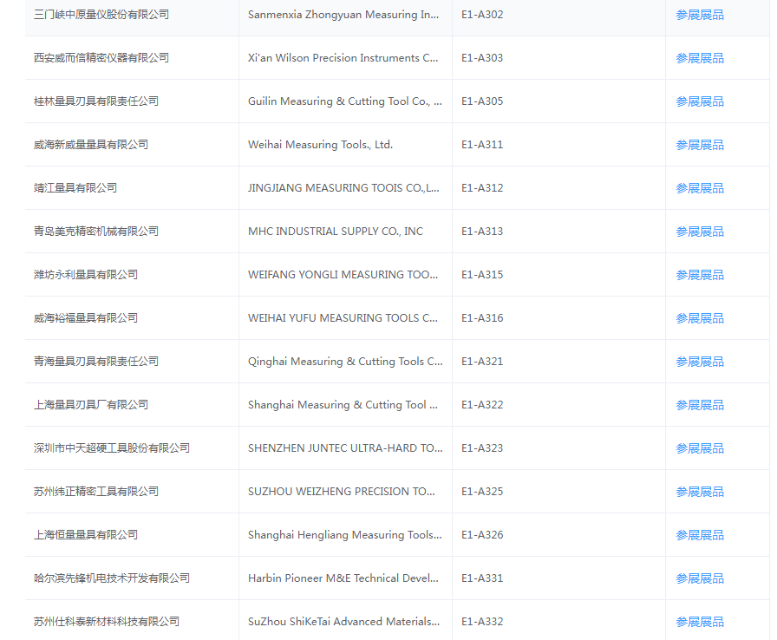Open 参展展品 link for booth E1-A325
The height and width of the screenshot is (640, 777).
click(700, 492)
